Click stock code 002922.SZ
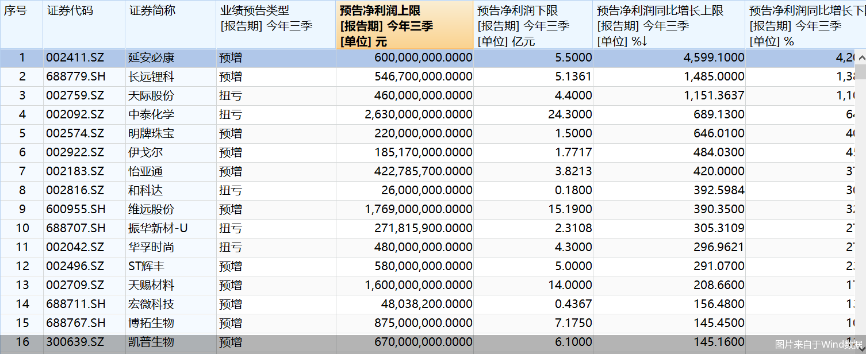 tap(75, 152)
